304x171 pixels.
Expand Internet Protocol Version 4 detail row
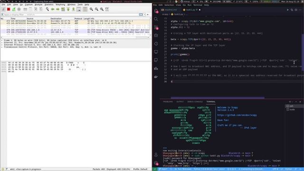(2, 45)
